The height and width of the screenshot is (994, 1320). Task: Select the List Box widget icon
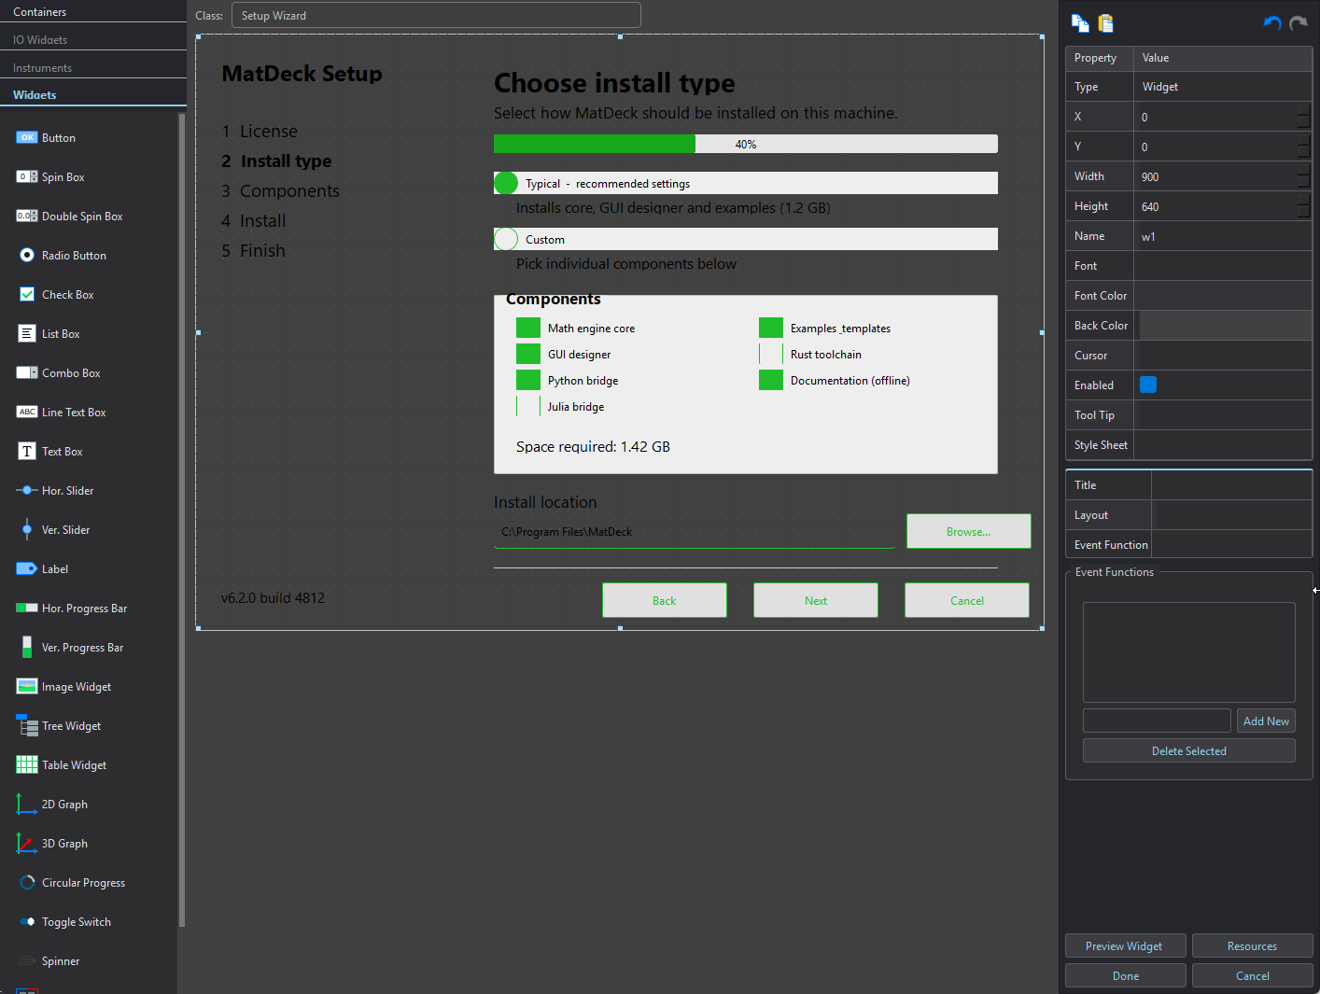[27, 333]
